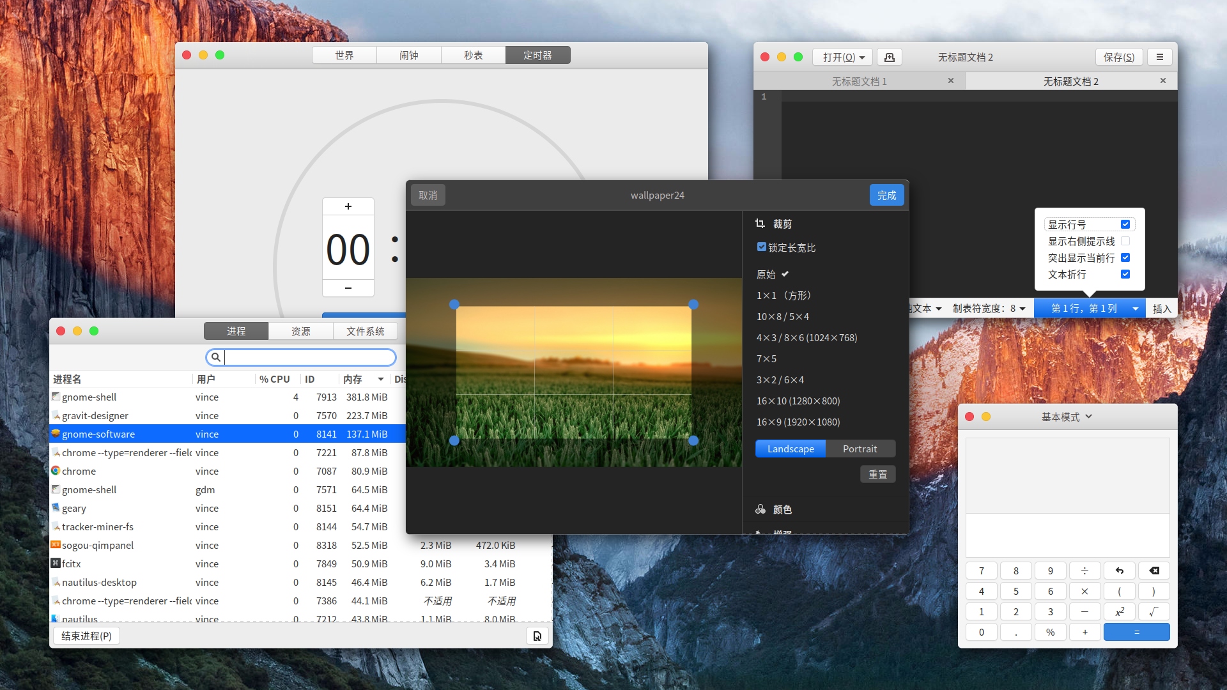Image resolution: width=1227 pixels, height=690 pixels.
Task: Click the search magnifier icon in system monitor
Action: click(216, 357)
